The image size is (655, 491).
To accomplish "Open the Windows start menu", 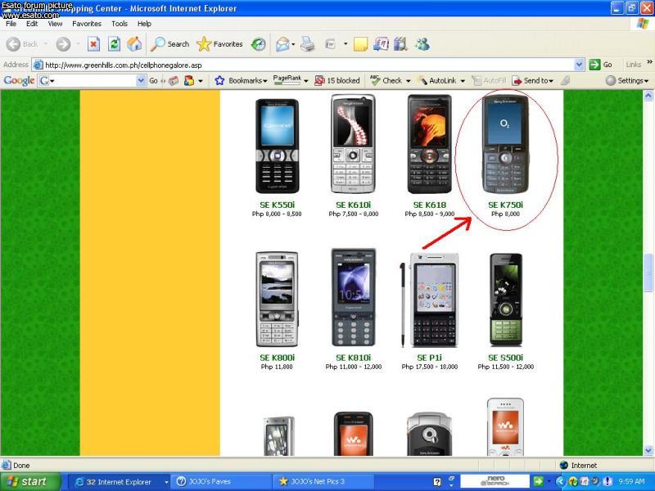I will (30, 482).
